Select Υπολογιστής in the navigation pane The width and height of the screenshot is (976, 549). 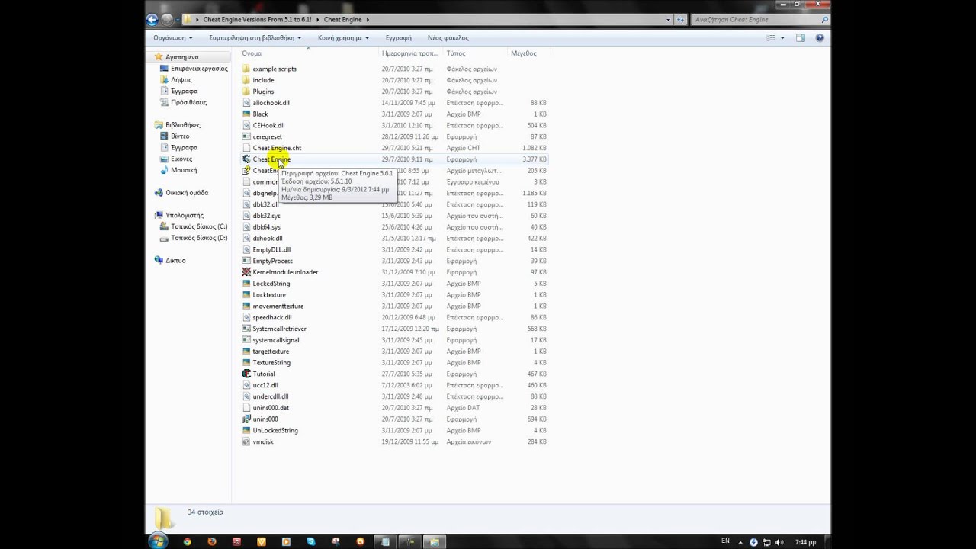185,215
